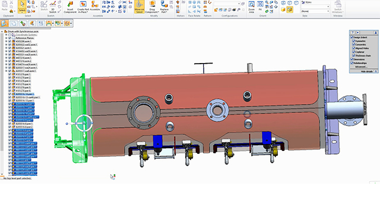Expand the Coordinate Systems tree node
This screenshot has width=380, height=214.
click(7, 34)
